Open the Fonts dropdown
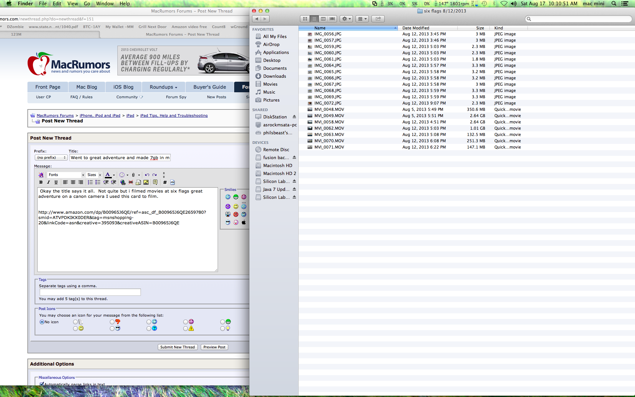Screen dimensions: 635x397 [x=66, y=175]
